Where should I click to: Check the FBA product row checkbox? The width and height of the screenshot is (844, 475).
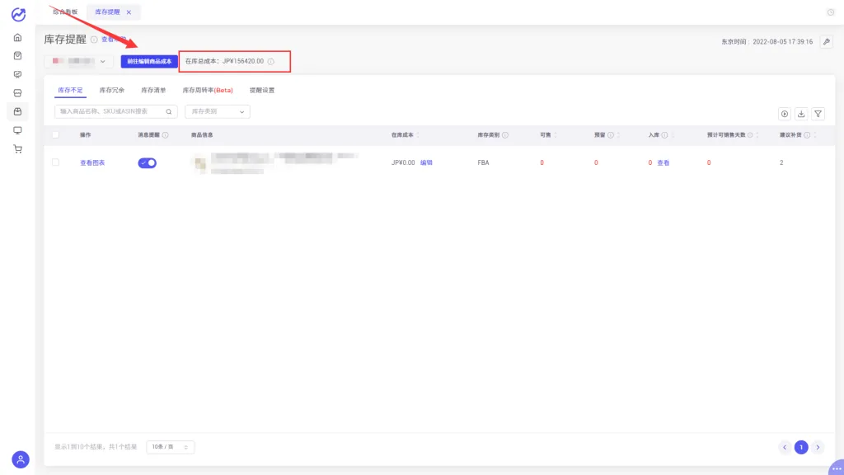click(x=55, y=162)
